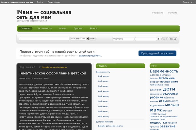The image size is (196, 130).
Task: Open site title iMama — социальная сеть для мам
Action: 44,15
